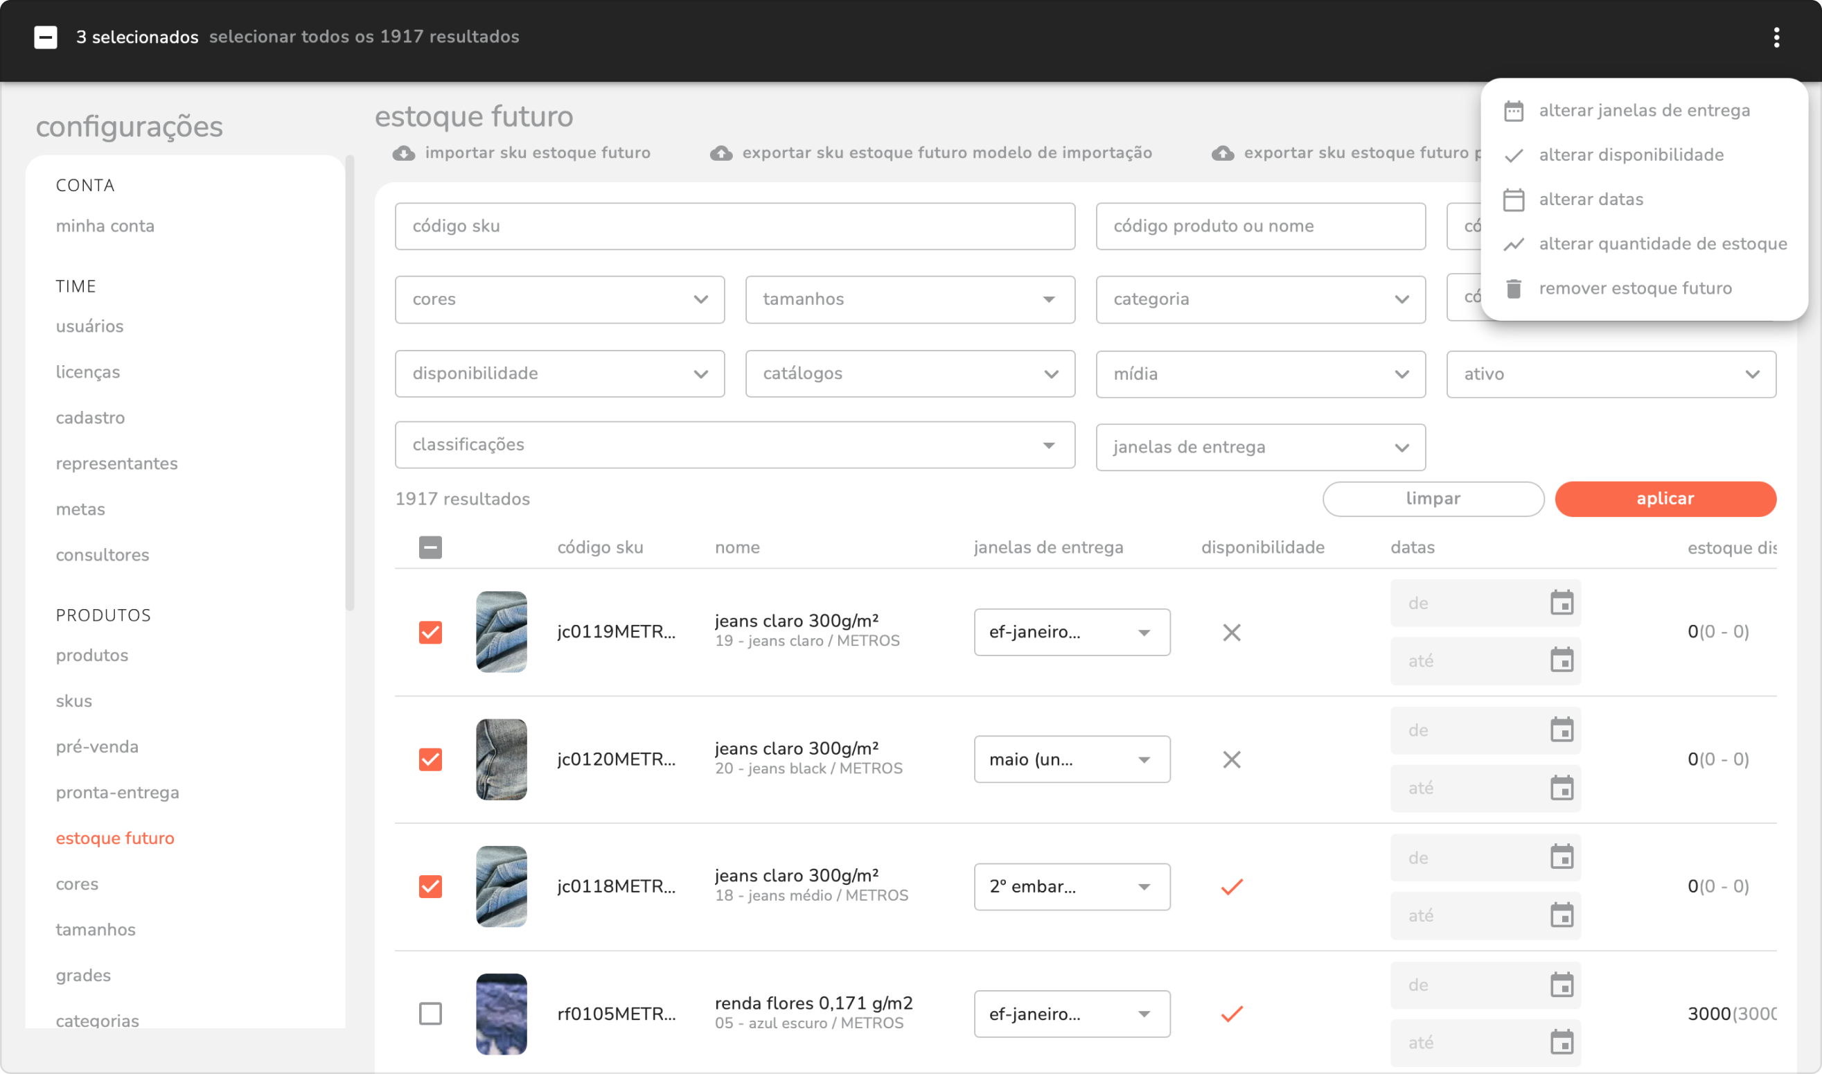This screenshot has width=1822, height=1074.
Task: Choose 'alterar disponibilidade' from the menu
Action: tap(1630, 155)
